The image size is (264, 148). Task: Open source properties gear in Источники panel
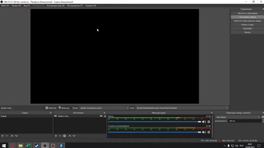64,136
